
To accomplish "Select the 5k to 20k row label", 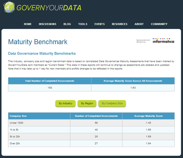I will [15, 137].
